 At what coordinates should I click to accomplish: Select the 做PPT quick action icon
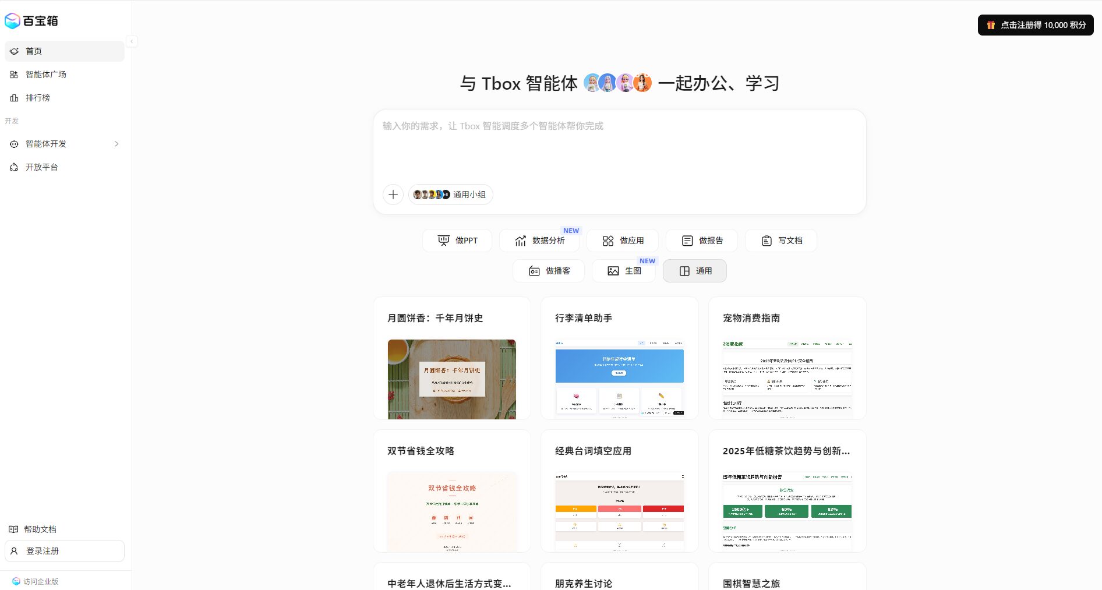pos(444,240)
